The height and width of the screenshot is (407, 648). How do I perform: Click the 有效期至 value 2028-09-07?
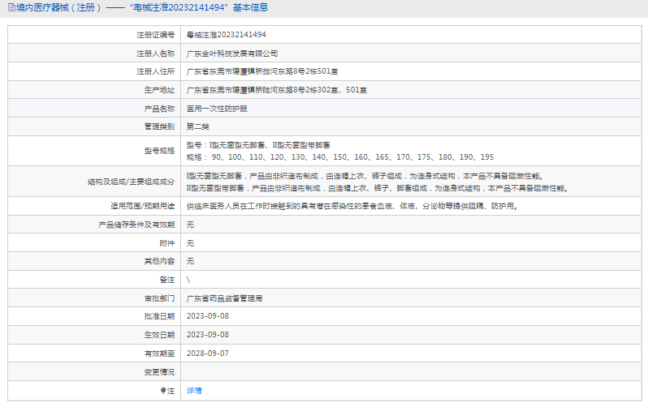coord(207,353)
